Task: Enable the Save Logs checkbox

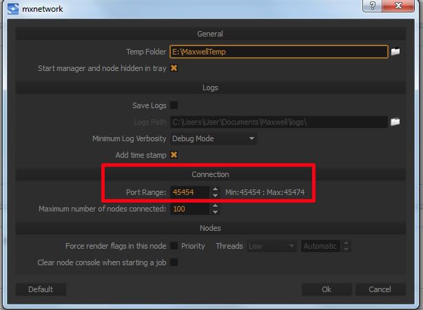Action: pos(174,105)
